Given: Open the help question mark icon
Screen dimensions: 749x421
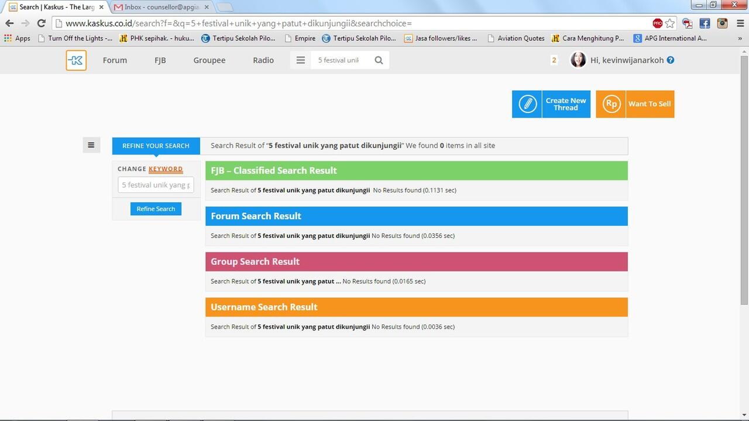Looking at the screenshot, I should (671, 60).
